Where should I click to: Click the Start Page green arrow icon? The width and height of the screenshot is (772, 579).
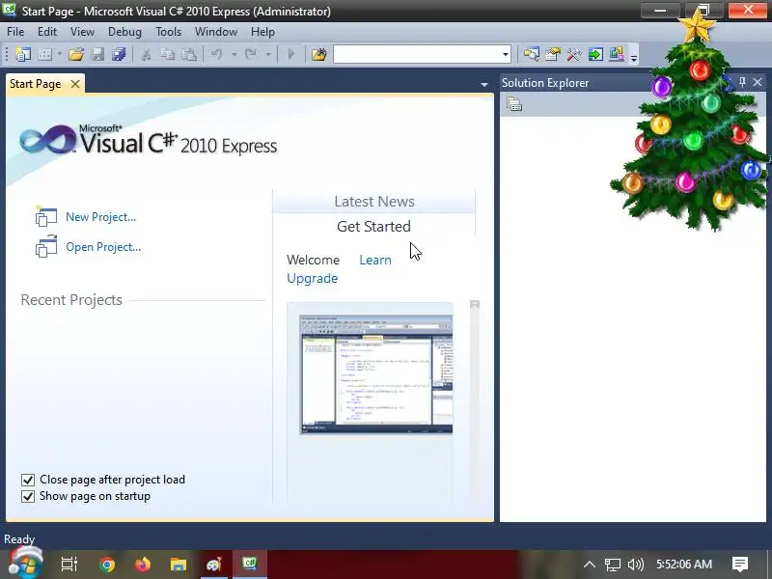(x=595, y=54)
